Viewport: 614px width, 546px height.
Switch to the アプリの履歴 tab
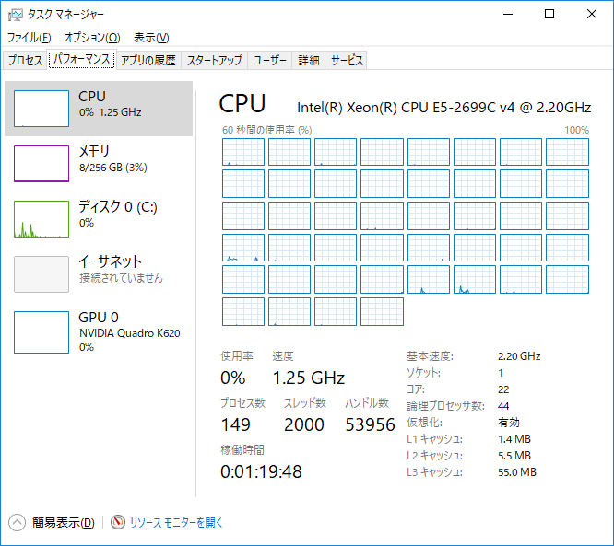coord(148,61)
